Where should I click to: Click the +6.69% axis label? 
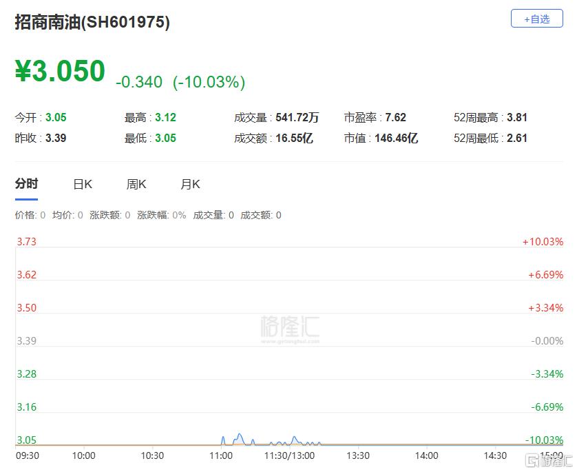[546, 275]
